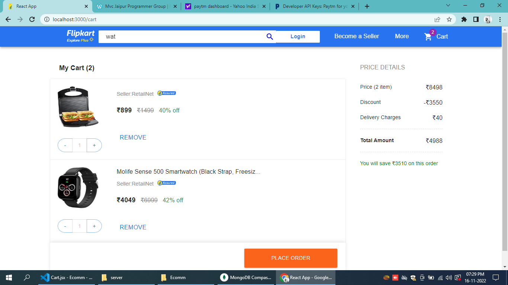Click the browser extensions puzzle icon

(x=464, y=20)
